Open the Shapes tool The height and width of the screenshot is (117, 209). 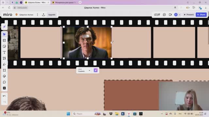(x=4, y=58)
